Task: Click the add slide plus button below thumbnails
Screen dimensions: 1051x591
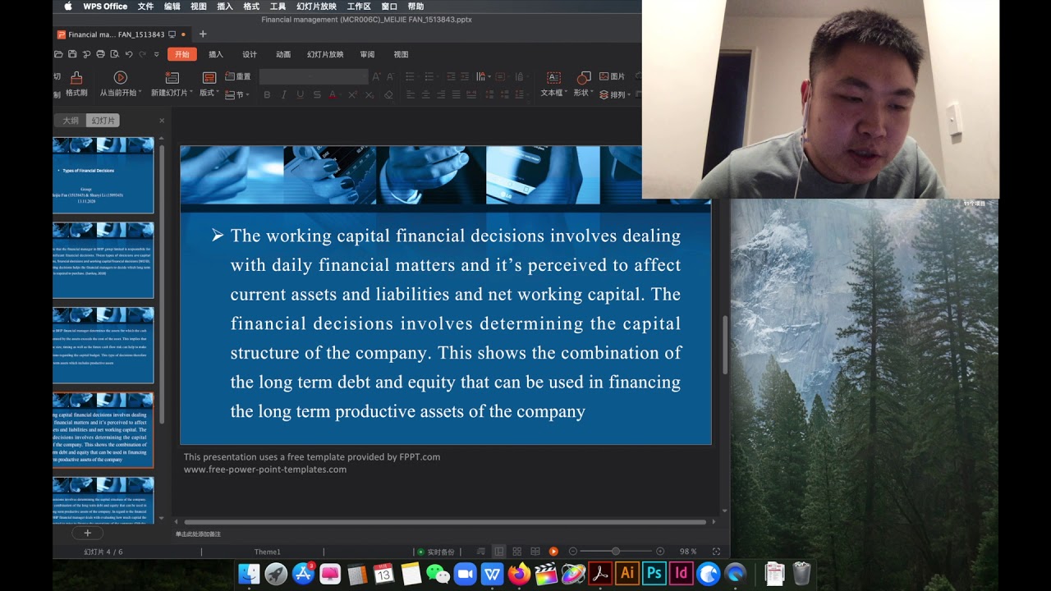Action: point(88,533)
